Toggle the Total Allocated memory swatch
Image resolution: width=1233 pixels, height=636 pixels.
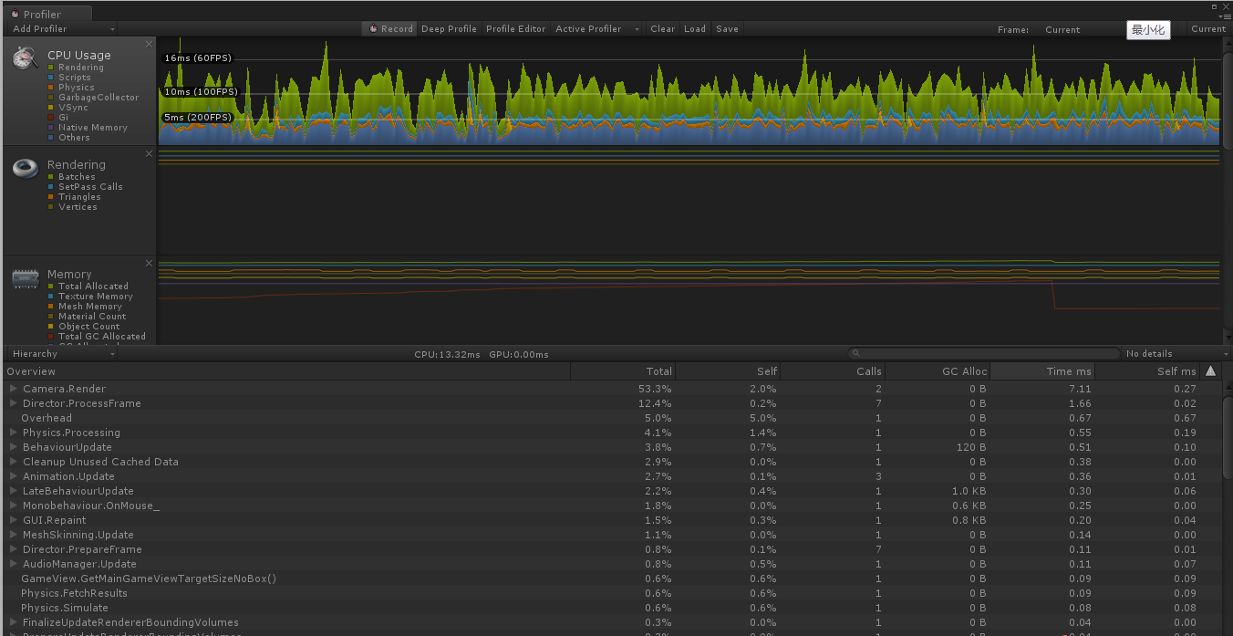pyautogui.click(x=51, y=287)
